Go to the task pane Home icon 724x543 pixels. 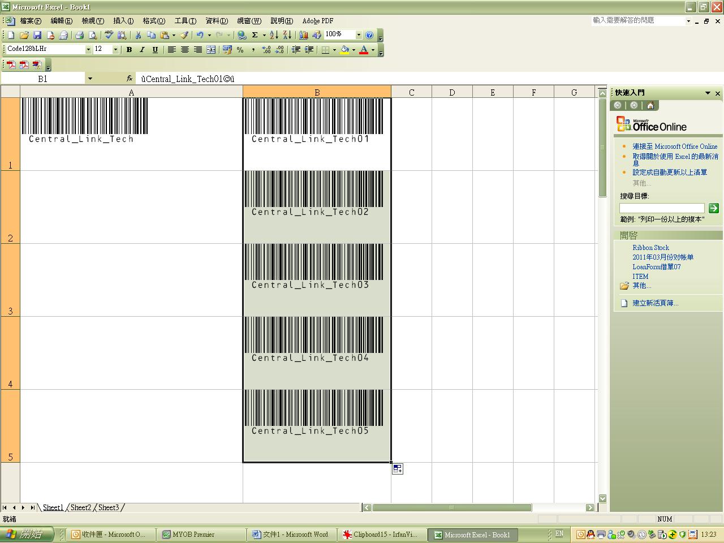(x=650, y=105)
